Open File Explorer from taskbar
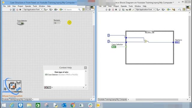 [29, 105]
